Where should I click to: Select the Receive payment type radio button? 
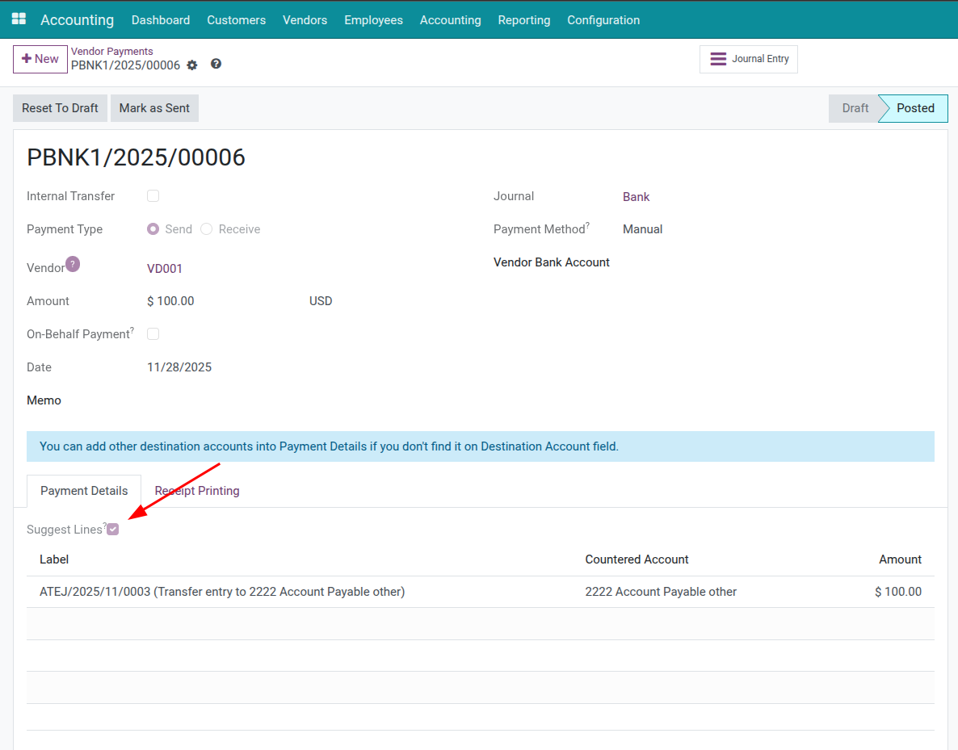coord(207,229)
